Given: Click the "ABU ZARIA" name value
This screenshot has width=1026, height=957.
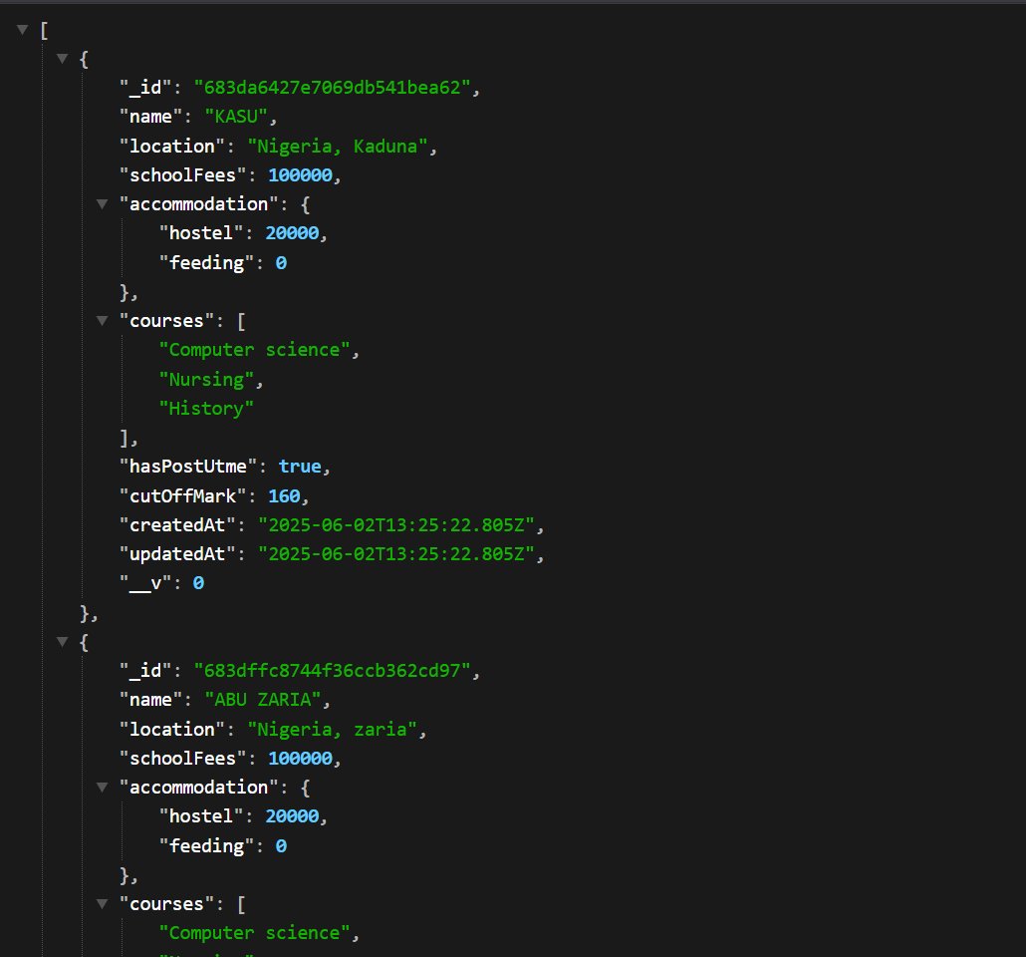Looking at the screenshot, I should (263, 700).
